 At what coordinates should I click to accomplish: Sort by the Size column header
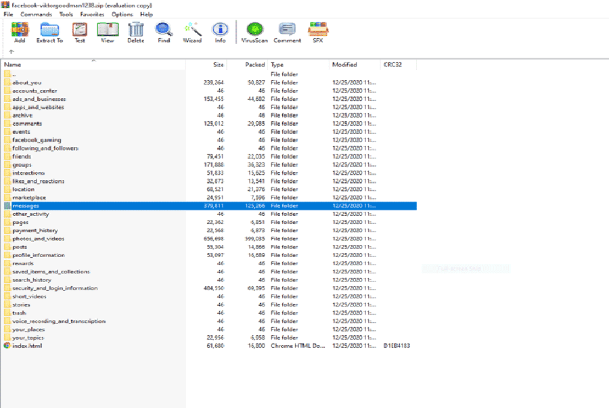[206, 64]
